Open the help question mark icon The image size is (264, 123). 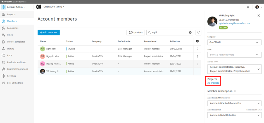click(x=248, y=7)
